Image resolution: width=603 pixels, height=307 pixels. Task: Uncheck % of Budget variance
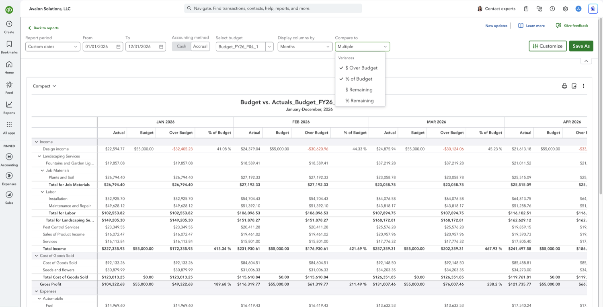point(360,79)
